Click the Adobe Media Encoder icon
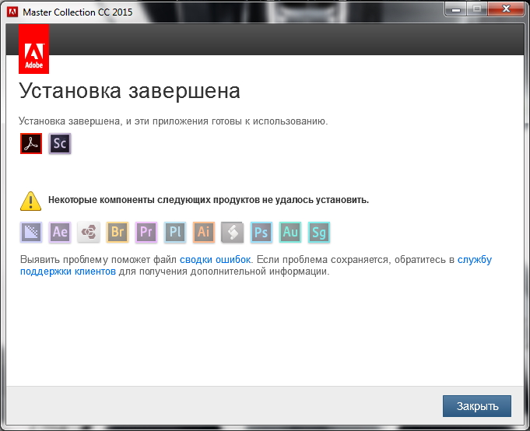 31,232
